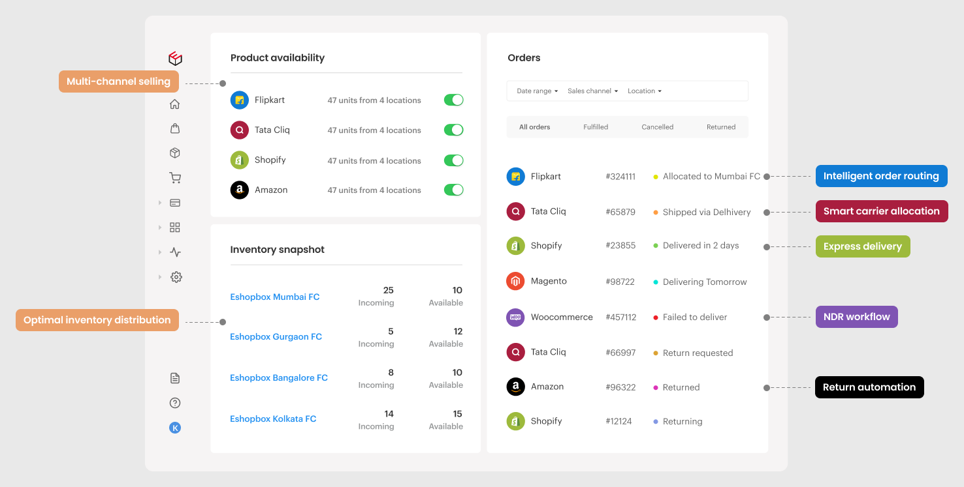Viewport: 964px width, 487px height.
Task: Click the Eshopbox logo in the sidebar
Action: pyautogui.click(x=175, y=59)
